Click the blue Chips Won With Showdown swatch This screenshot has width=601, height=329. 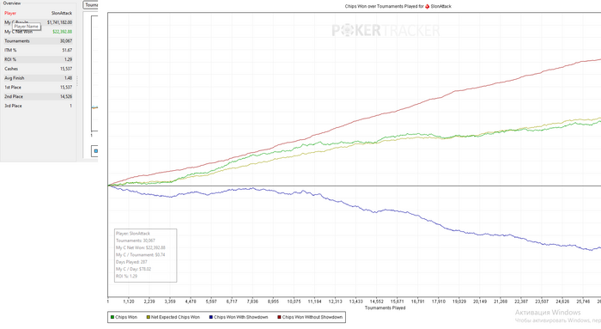pyautogui.click(x=211, y=317)
